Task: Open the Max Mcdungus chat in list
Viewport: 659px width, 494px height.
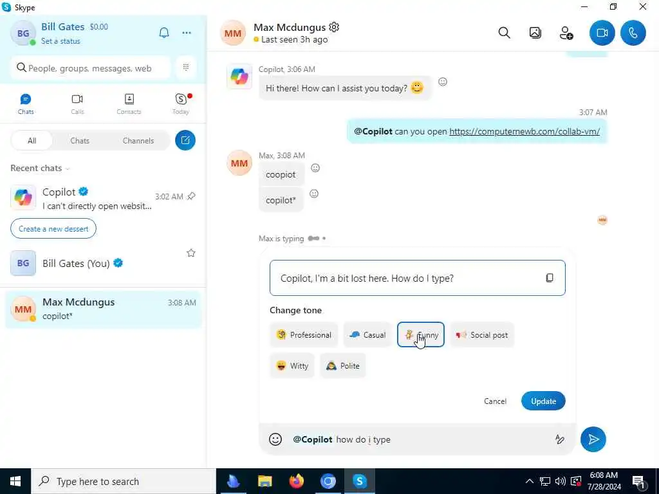Action: pyautogui.click(x=103, y=309)
